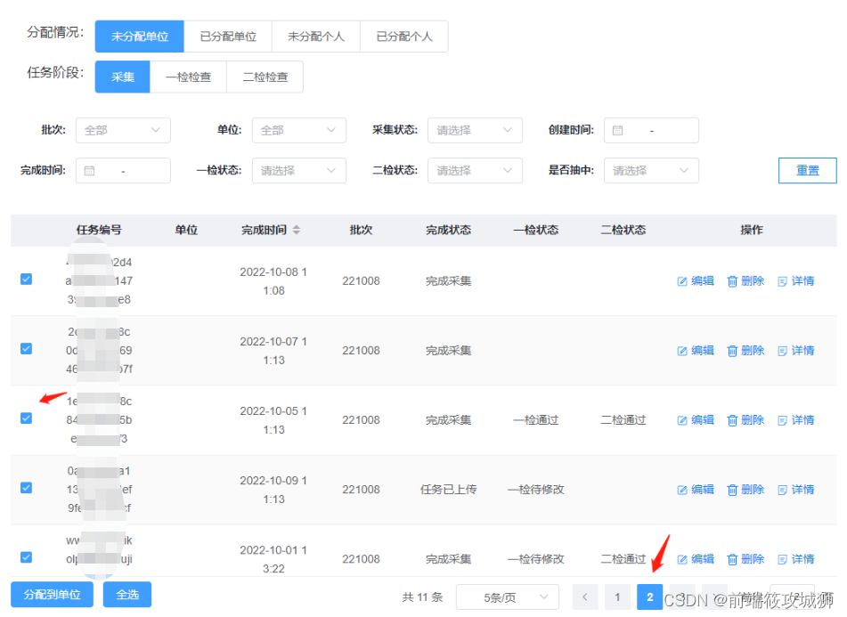
Task: Open the 一检状态 dropdown
Action: [298, 171]
